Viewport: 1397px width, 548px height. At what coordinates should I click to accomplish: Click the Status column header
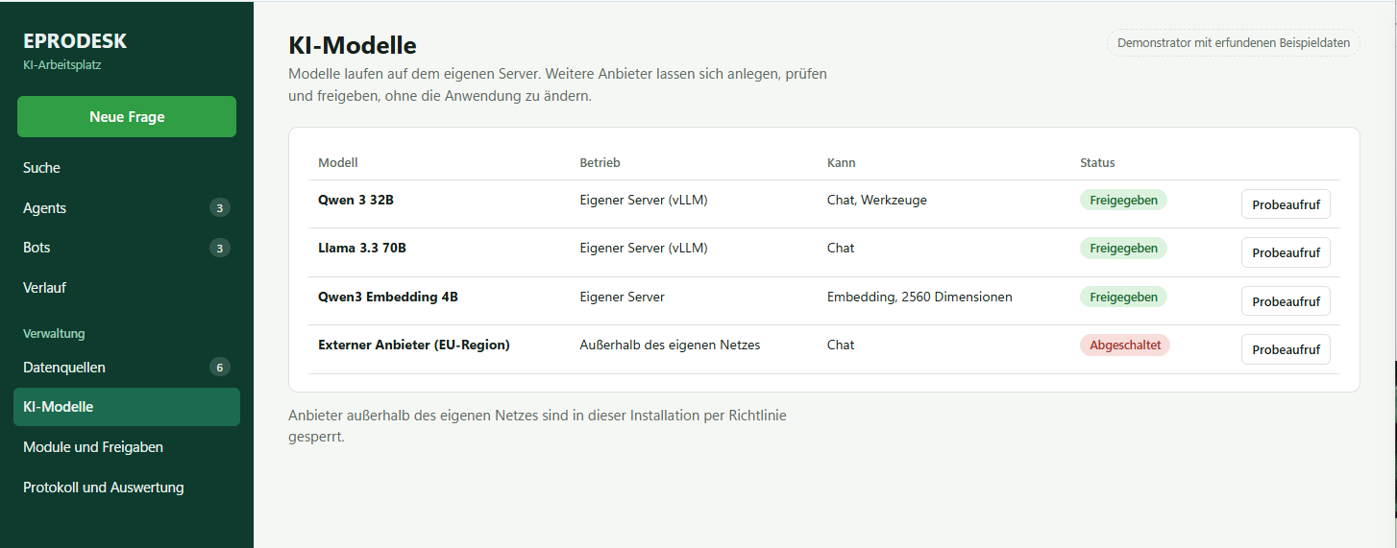[1097, 163]
